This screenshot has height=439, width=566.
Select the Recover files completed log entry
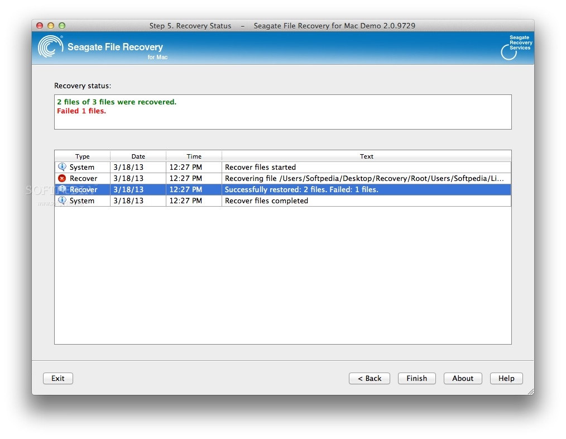[x=279, y=201]
